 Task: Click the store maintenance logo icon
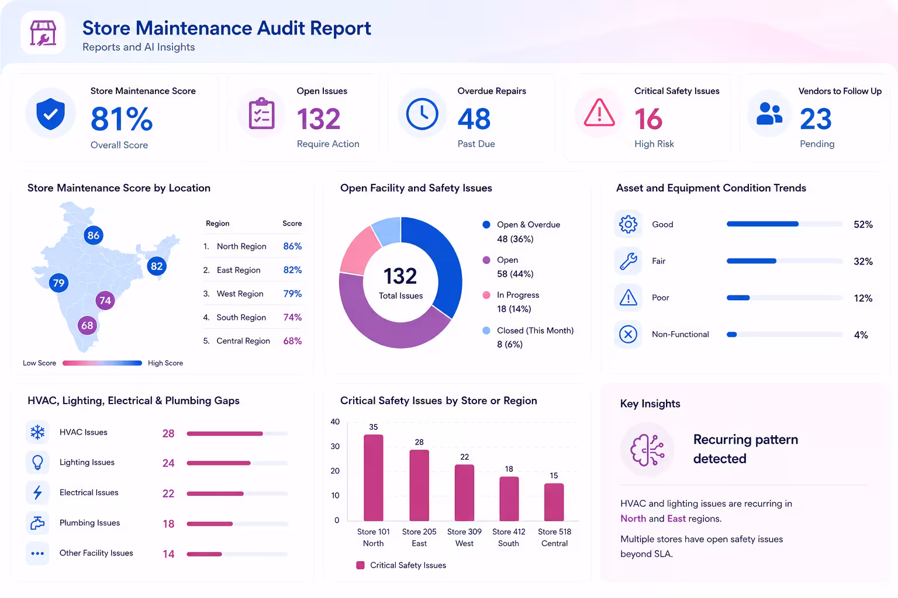pos(43,33)
